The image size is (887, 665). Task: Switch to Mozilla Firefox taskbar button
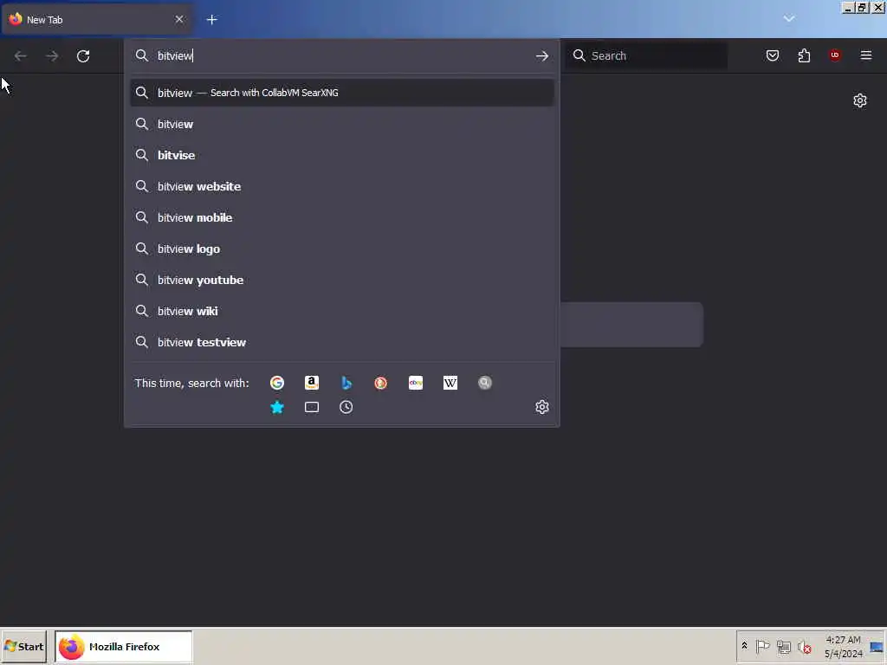click(x=123, y=646)
